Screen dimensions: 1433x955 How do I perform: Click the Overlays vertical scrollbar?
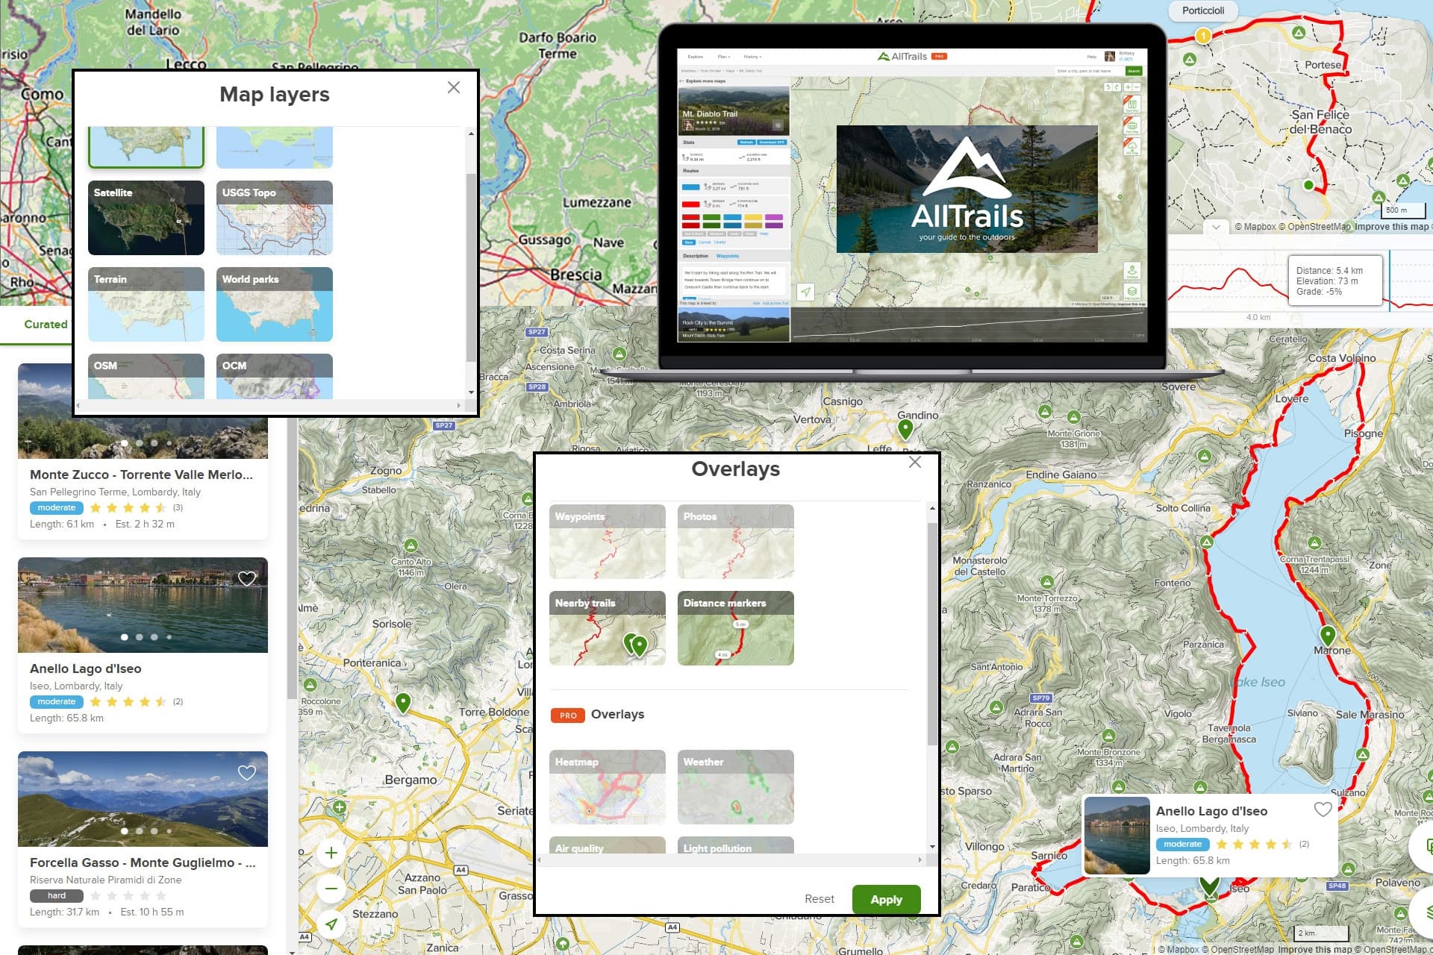click(932, 634)
